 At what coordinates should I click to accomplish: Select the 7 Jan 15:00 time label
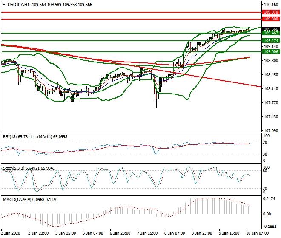coord(147,233)
